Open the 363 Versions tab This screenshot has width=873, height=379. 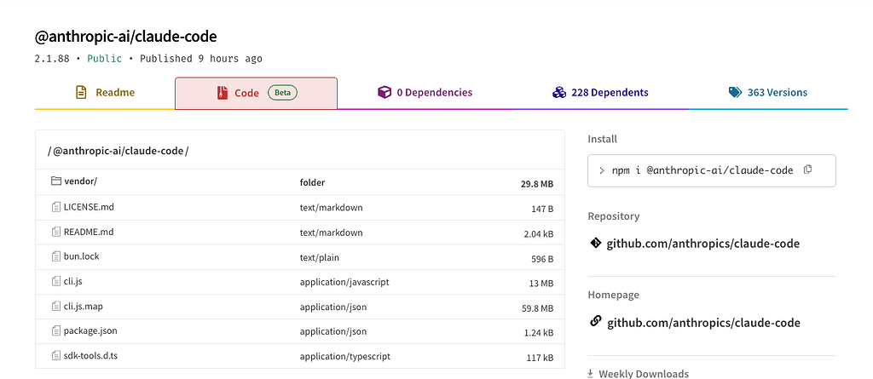[x=768, y=92]
